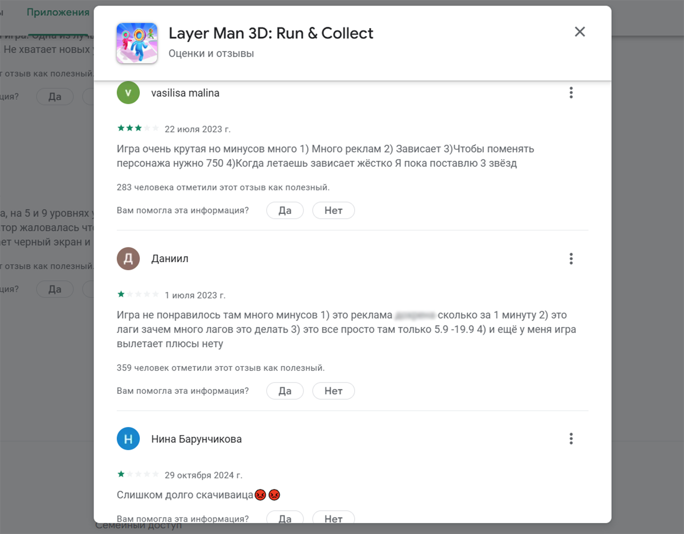Switch to the Приложения tab in background
This screenshot has height=534, width=684.
(x=58, y=13)
